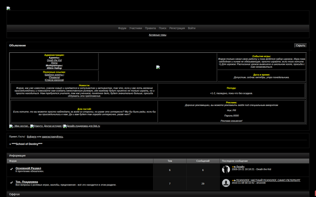Click the Мир хентая banner image

point(19,126)
